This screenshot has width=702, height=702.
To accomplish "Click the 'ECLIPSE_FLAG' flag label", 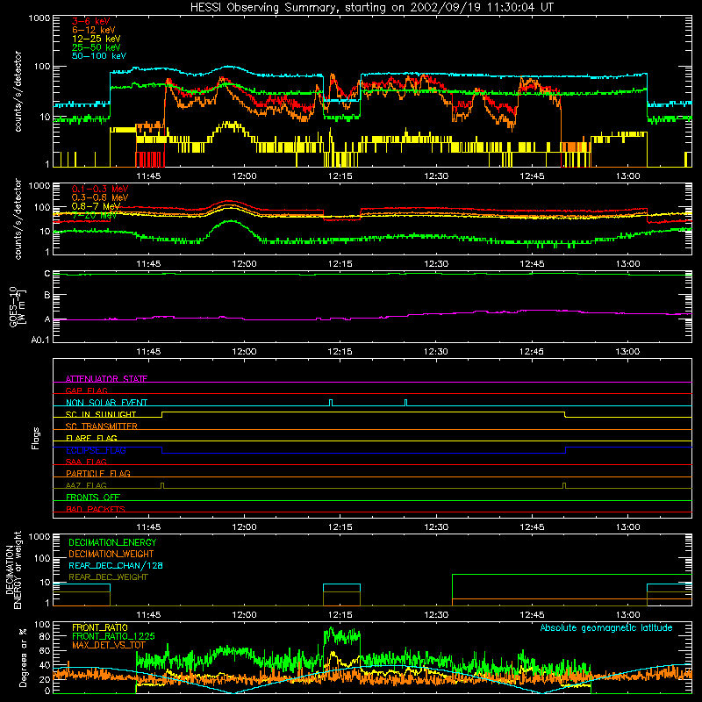I will [96, 450].
